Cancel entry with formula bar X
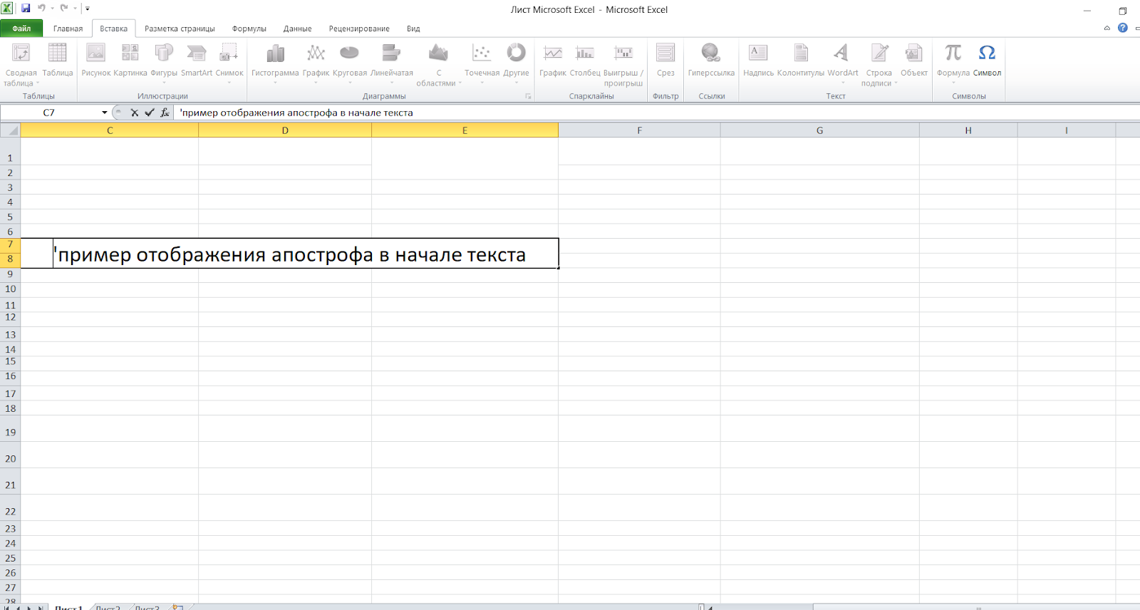 tap(134, 113)
